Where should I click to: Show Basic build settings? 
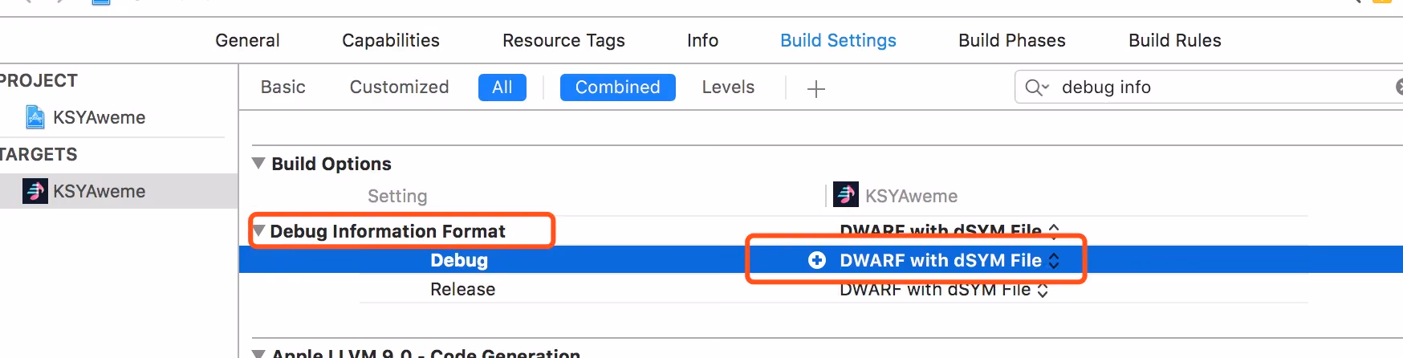[283, 87]
